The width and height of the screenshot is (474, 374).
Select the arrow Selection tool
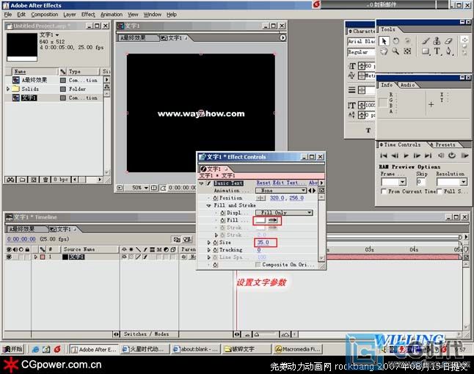click(384, 41)
